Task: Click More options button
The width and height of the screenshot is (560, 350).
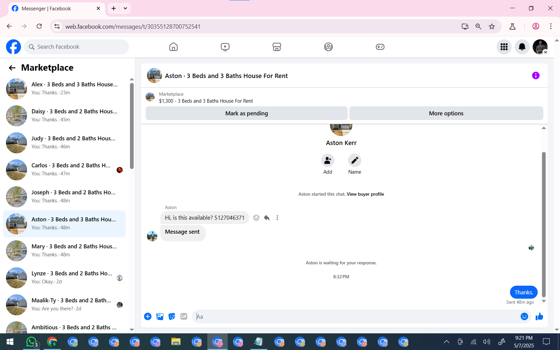Action: pos(446,113)
